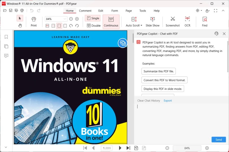The image size is (229, 152).
Task: Open the comments side panel
Action: 6,56
